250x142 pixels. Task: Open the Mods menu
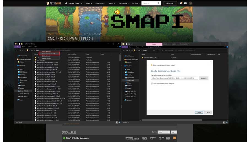tap(89, 3)
